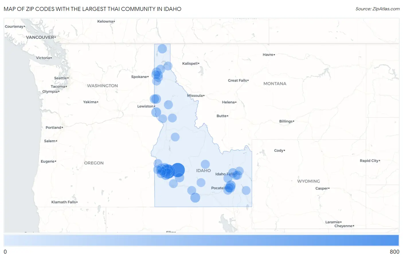Click the Klamath Falls label
This screenshot has height=258, width=403.
(64, 202)
